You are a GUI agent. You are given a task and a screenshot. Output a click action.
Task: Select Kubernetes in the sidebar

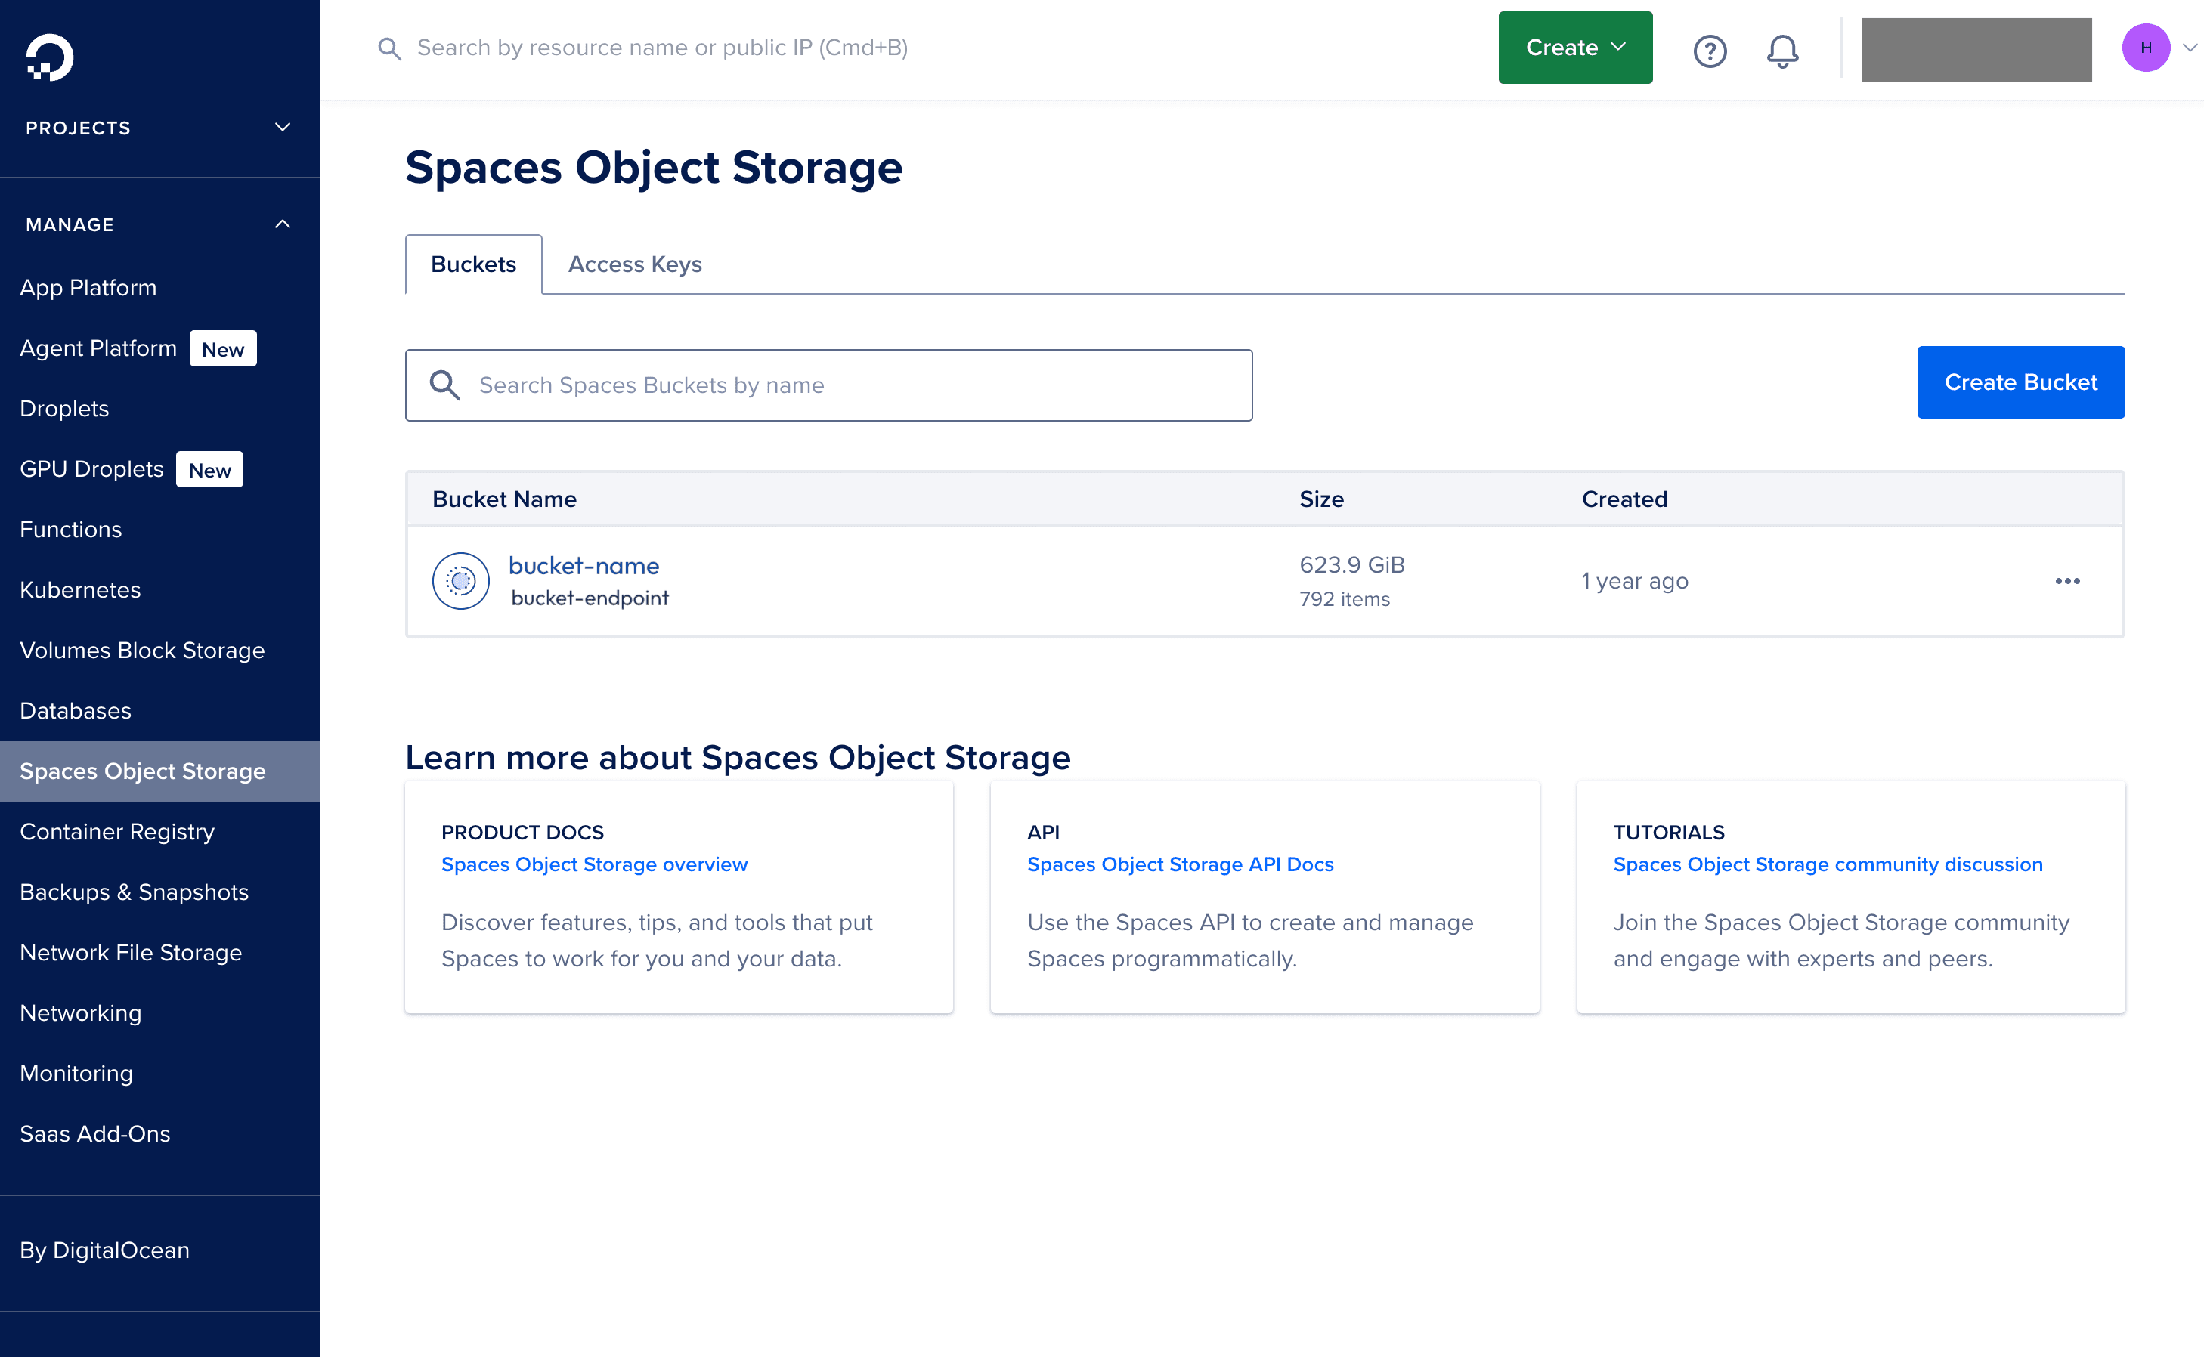pyautogui.click(x=80, y=589)
